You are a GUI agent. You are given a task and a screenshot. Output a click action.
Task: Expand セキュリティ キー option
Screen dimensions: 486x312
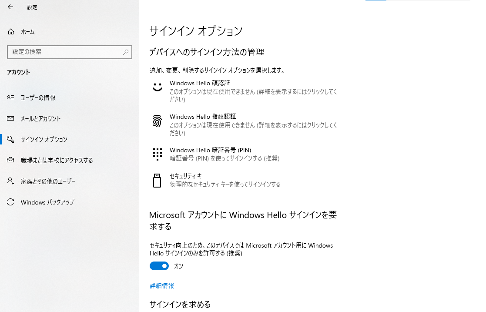(244, 180)
